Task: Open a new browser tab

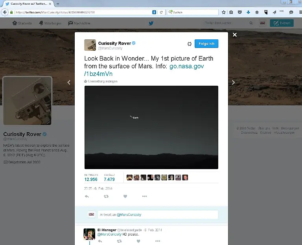Action: (58, 4)
